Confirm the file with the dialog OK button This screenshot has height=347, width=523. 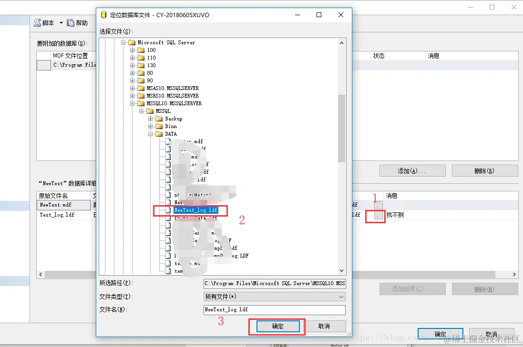277,327
